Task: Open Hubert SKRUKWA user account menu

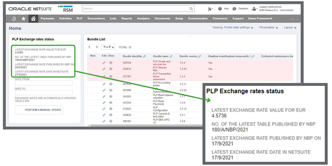Action: tap(276, 8)
